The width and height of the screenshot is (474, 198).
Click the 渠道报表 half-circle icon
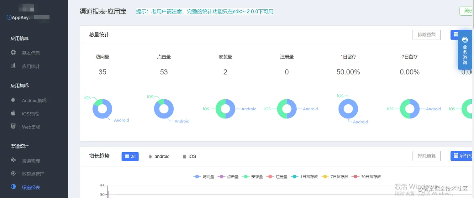click(13, 186)
